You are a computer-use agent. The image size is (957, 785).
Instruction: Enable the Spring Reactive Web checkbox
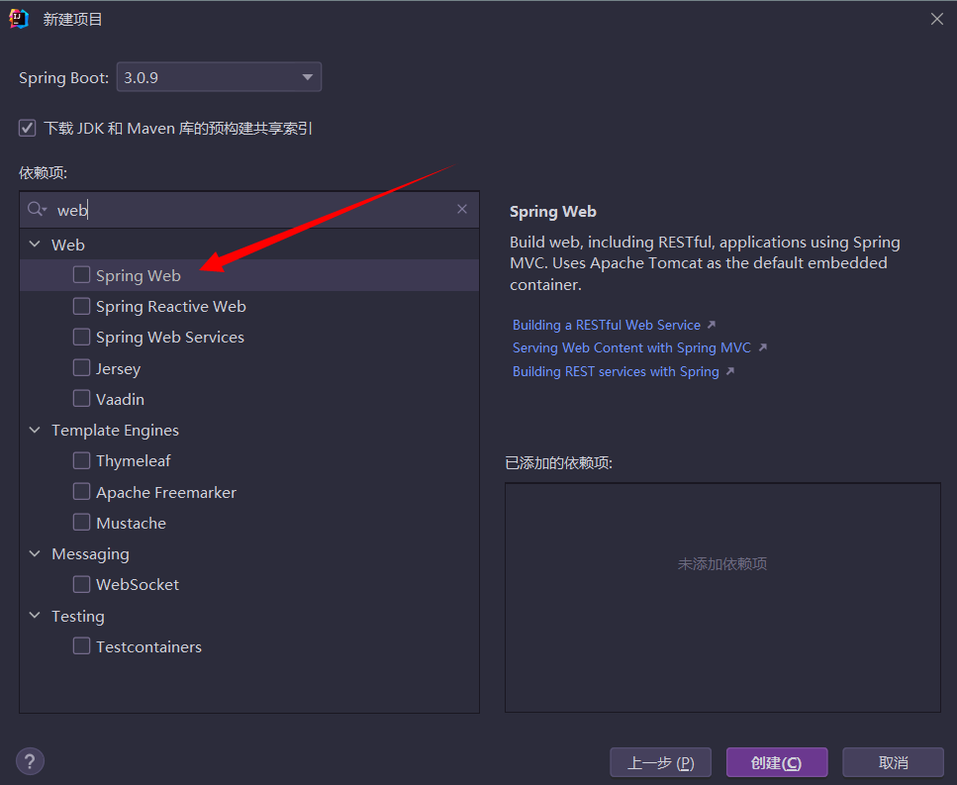tap(81, 307)
